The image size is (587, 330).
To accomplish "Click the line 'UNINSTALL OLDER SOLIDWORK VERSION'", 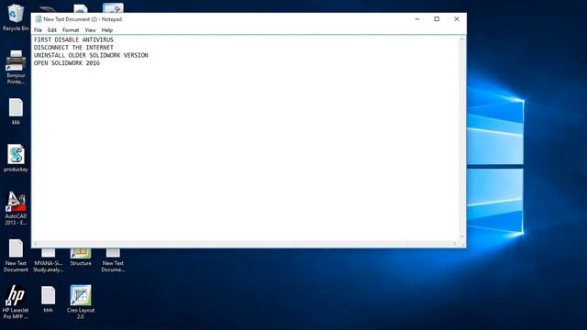I will tap(91, 55).
